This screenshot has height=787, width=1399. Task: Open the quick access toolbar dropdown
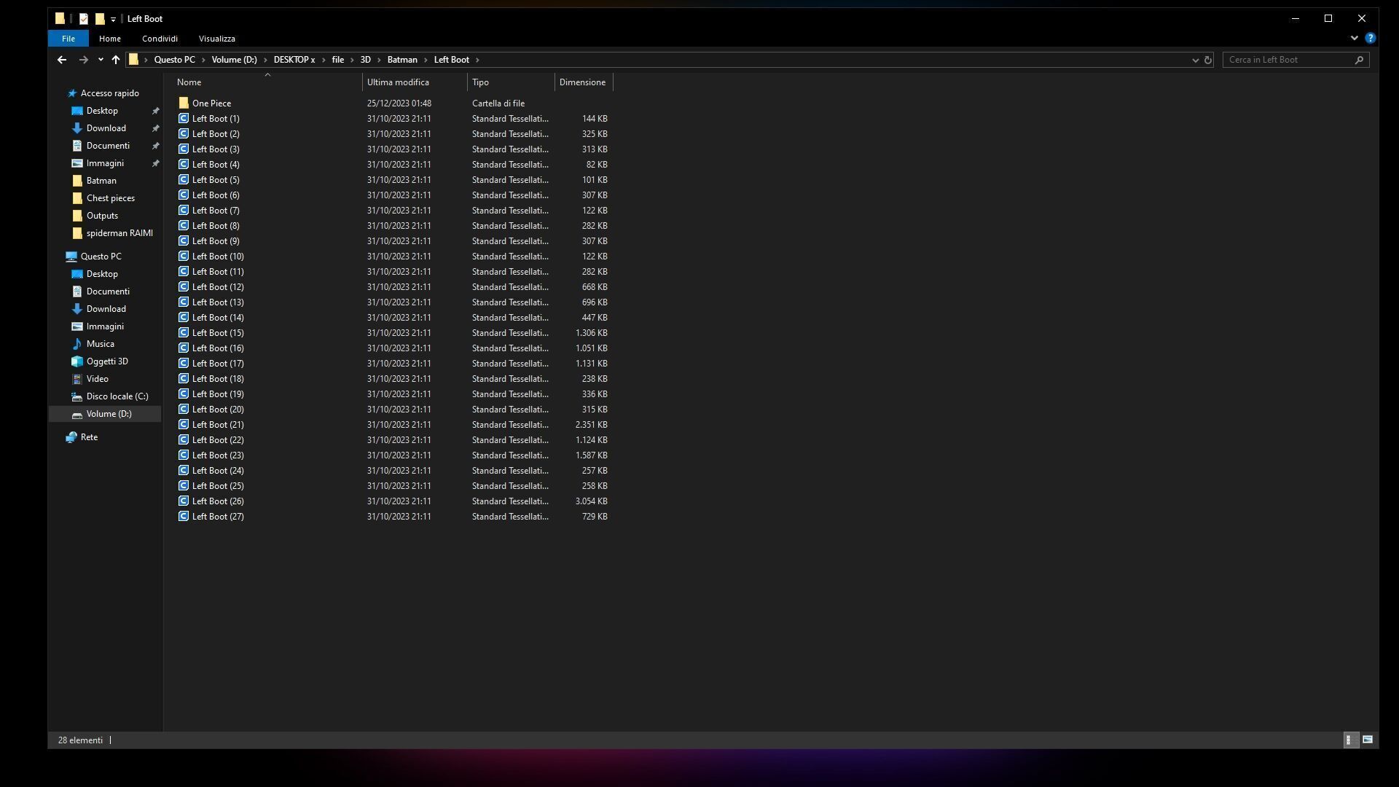click(x=113, y=19)
